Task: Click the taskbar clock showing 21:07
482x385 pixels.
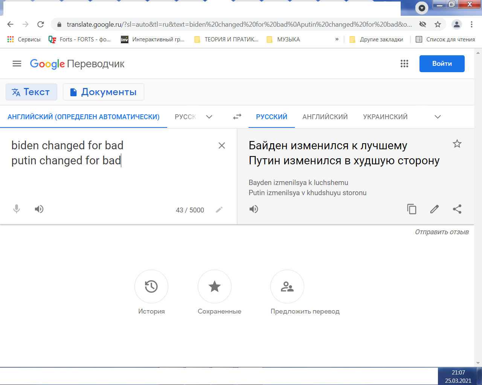Action: [458, 373]
